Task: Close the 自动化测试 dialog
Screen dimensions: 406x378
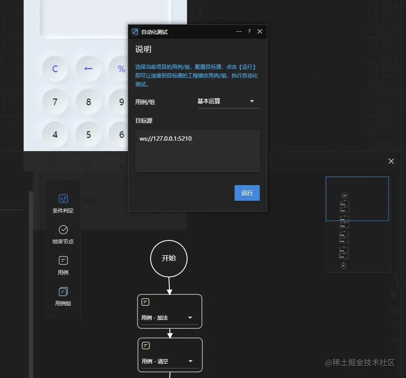Action: (260, 31)
